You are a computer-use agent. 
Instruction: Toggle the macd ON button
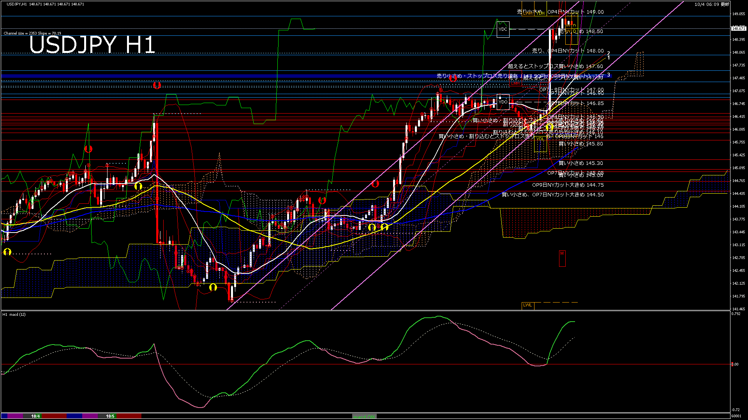(364, 416)
